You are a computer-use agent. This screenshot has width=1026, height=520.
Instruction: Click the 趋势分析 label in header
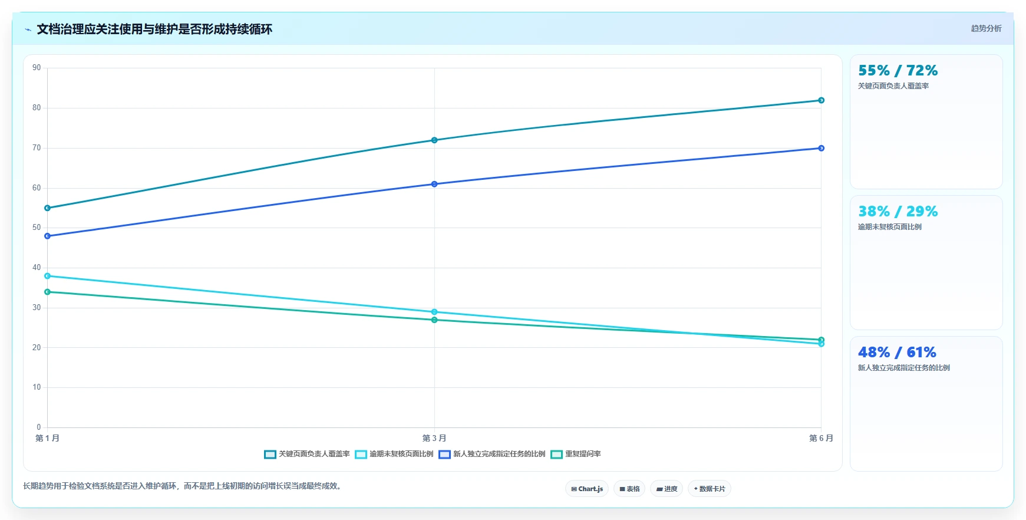[986, 28]
